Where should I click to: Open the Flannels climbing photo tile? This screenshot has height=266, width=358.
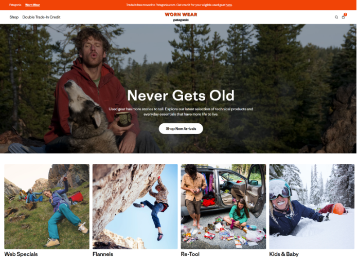[135, 206]
